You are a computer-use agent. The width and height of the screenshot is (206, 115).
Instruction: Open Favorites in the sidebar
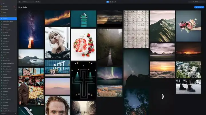click(8, 7)
